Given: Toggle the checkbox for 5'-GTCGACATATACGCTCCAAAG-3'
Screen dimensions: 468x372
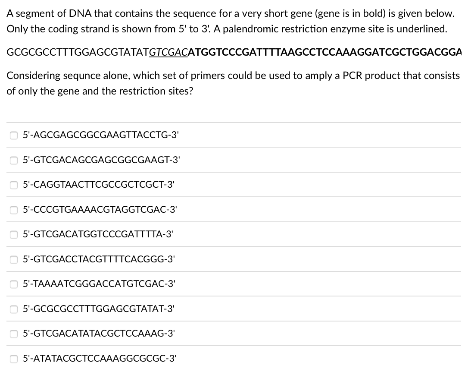Looking at the screenshot, I should [x=14, y=334].
